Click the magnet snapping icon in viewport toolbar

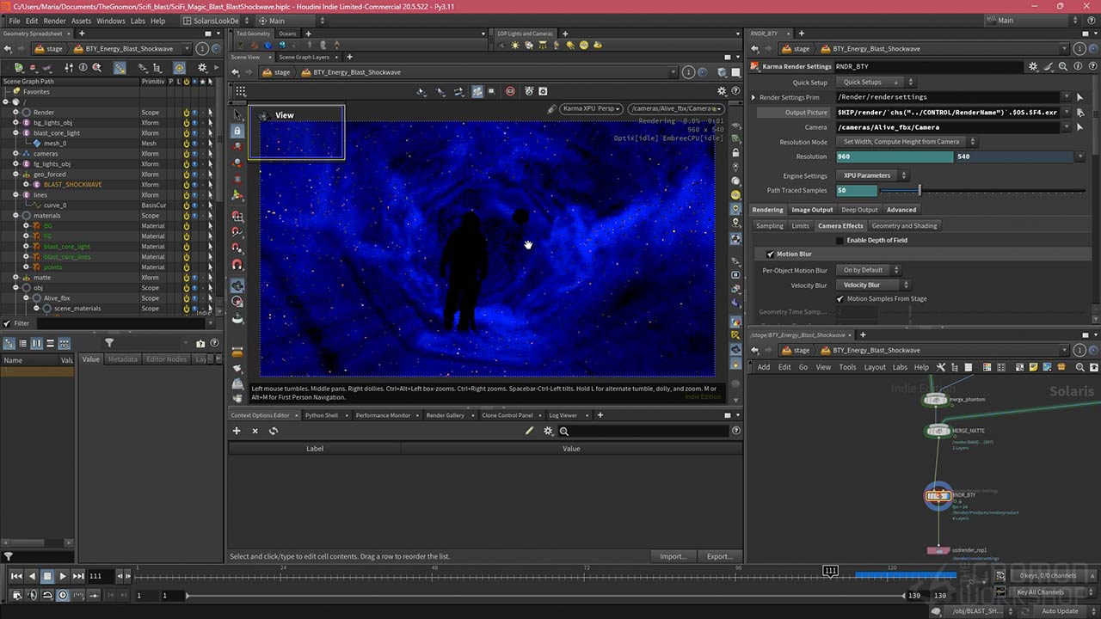[237, 265]
